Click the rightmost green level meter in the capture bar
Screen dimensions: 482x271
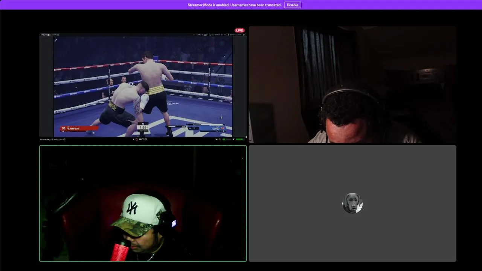(239, 139)
